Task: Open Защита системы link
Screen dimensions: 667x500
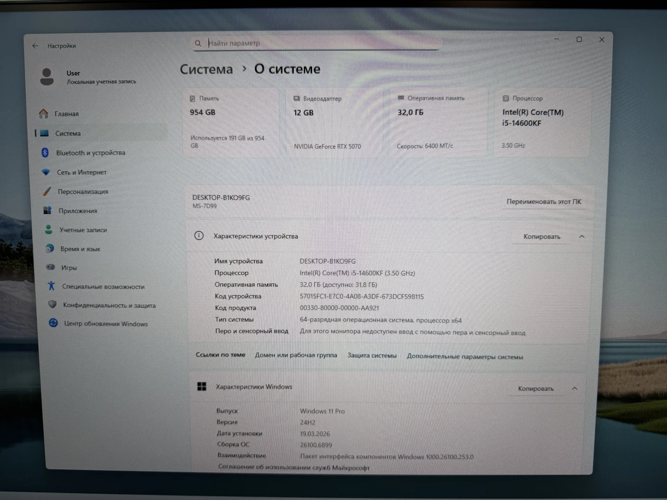Action: [372, 356]
